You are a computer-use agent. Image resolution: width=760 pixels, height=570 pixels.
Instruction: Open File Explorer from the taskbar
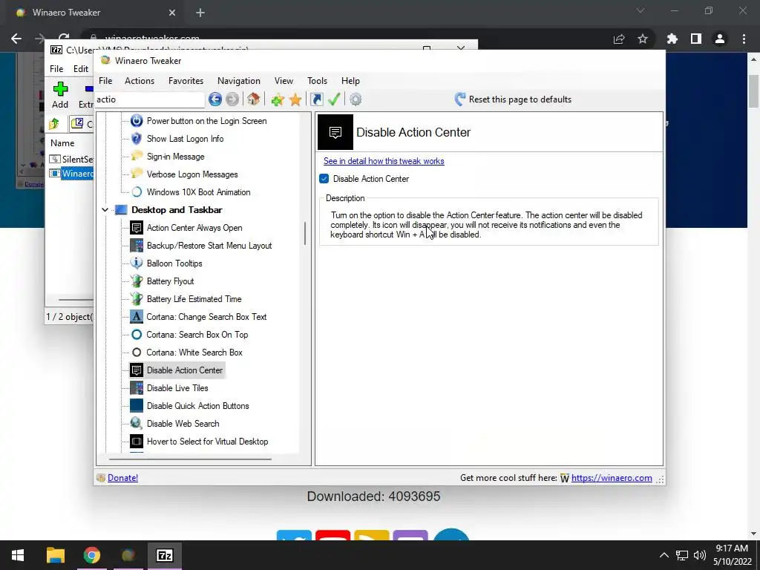(x=55, y=555)
